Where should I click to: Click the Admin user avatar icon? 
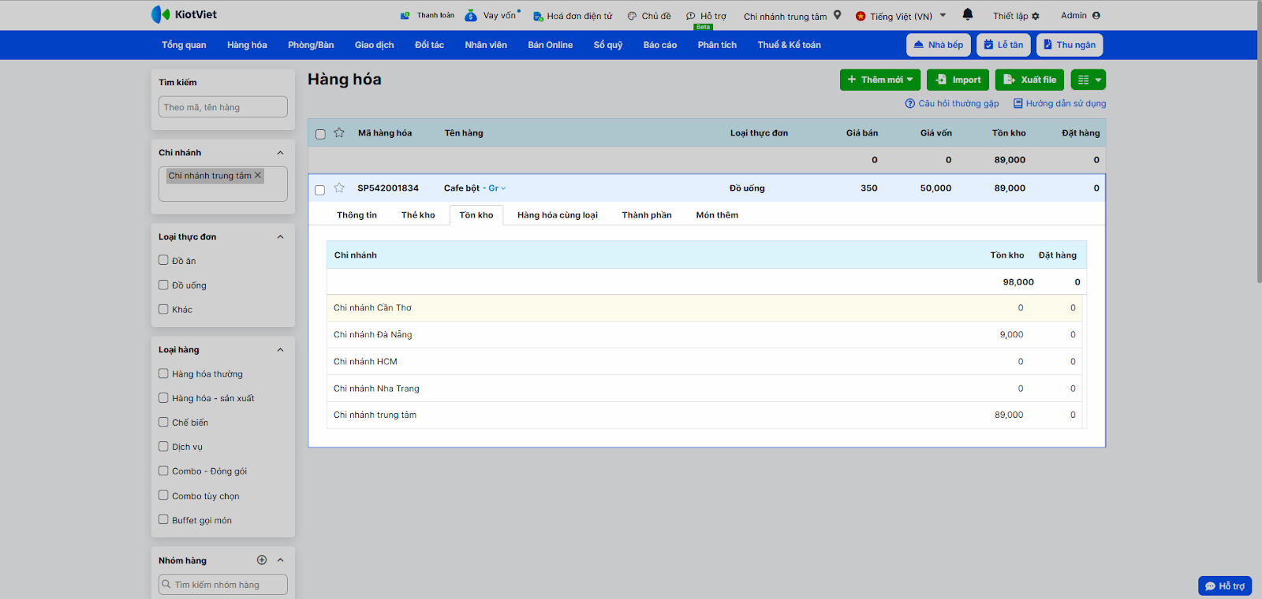[1096, 15]
